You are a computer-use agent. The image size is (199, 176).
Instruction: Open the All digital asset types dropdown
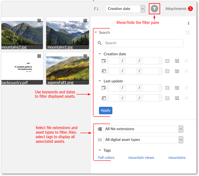click(143, 140)
